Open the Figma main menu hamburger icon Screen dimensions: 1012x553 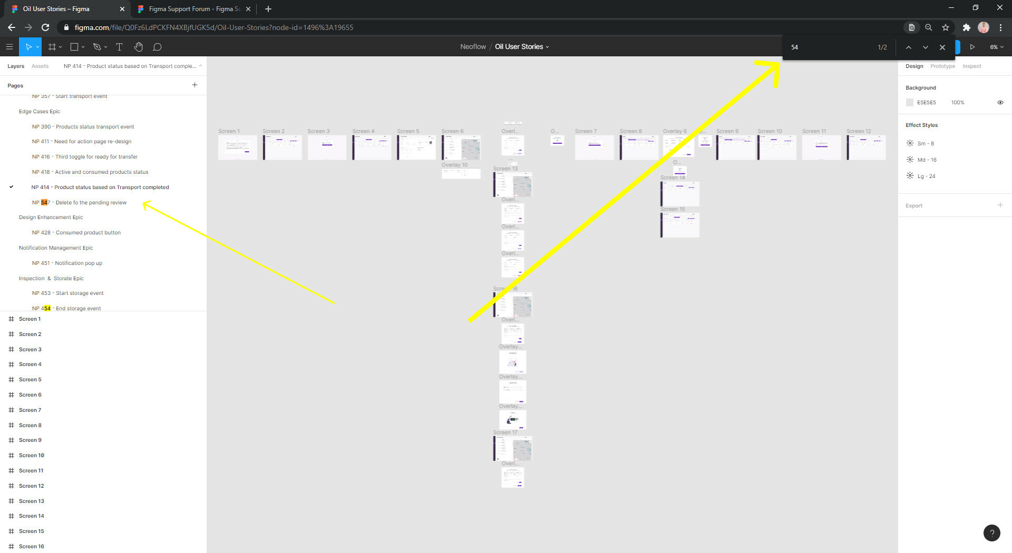pos(9,47)
